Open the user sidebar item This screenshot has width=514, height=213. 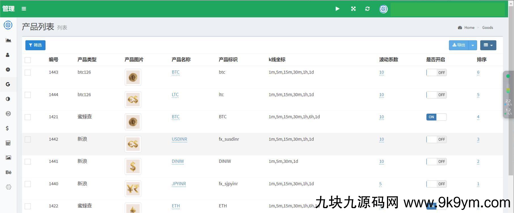pos(8,55)
